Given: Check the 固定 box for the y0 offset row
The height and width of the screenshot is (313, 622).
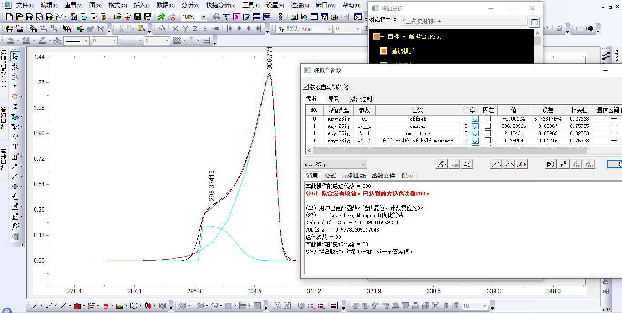Looking at the screenshot, I should (x=488, y=119).
